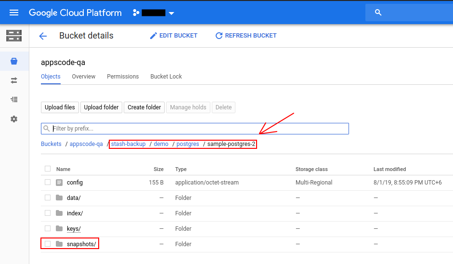
Task: Open the hamburger navigation menu
Action: tap(14, 13)
